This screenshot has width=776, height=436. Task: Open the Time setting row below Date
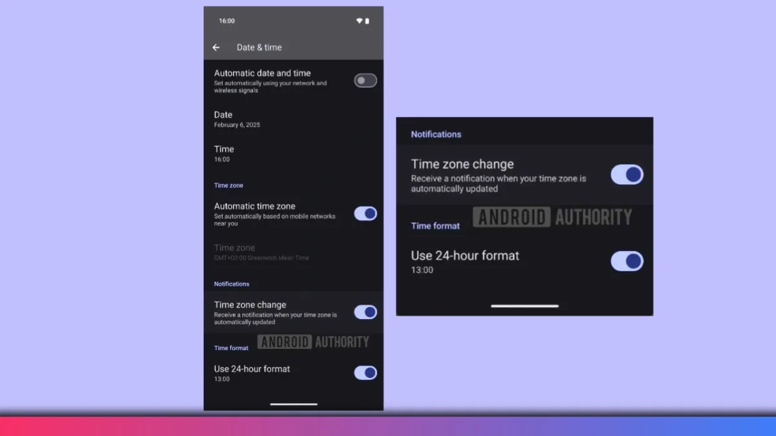click(224, 153)
